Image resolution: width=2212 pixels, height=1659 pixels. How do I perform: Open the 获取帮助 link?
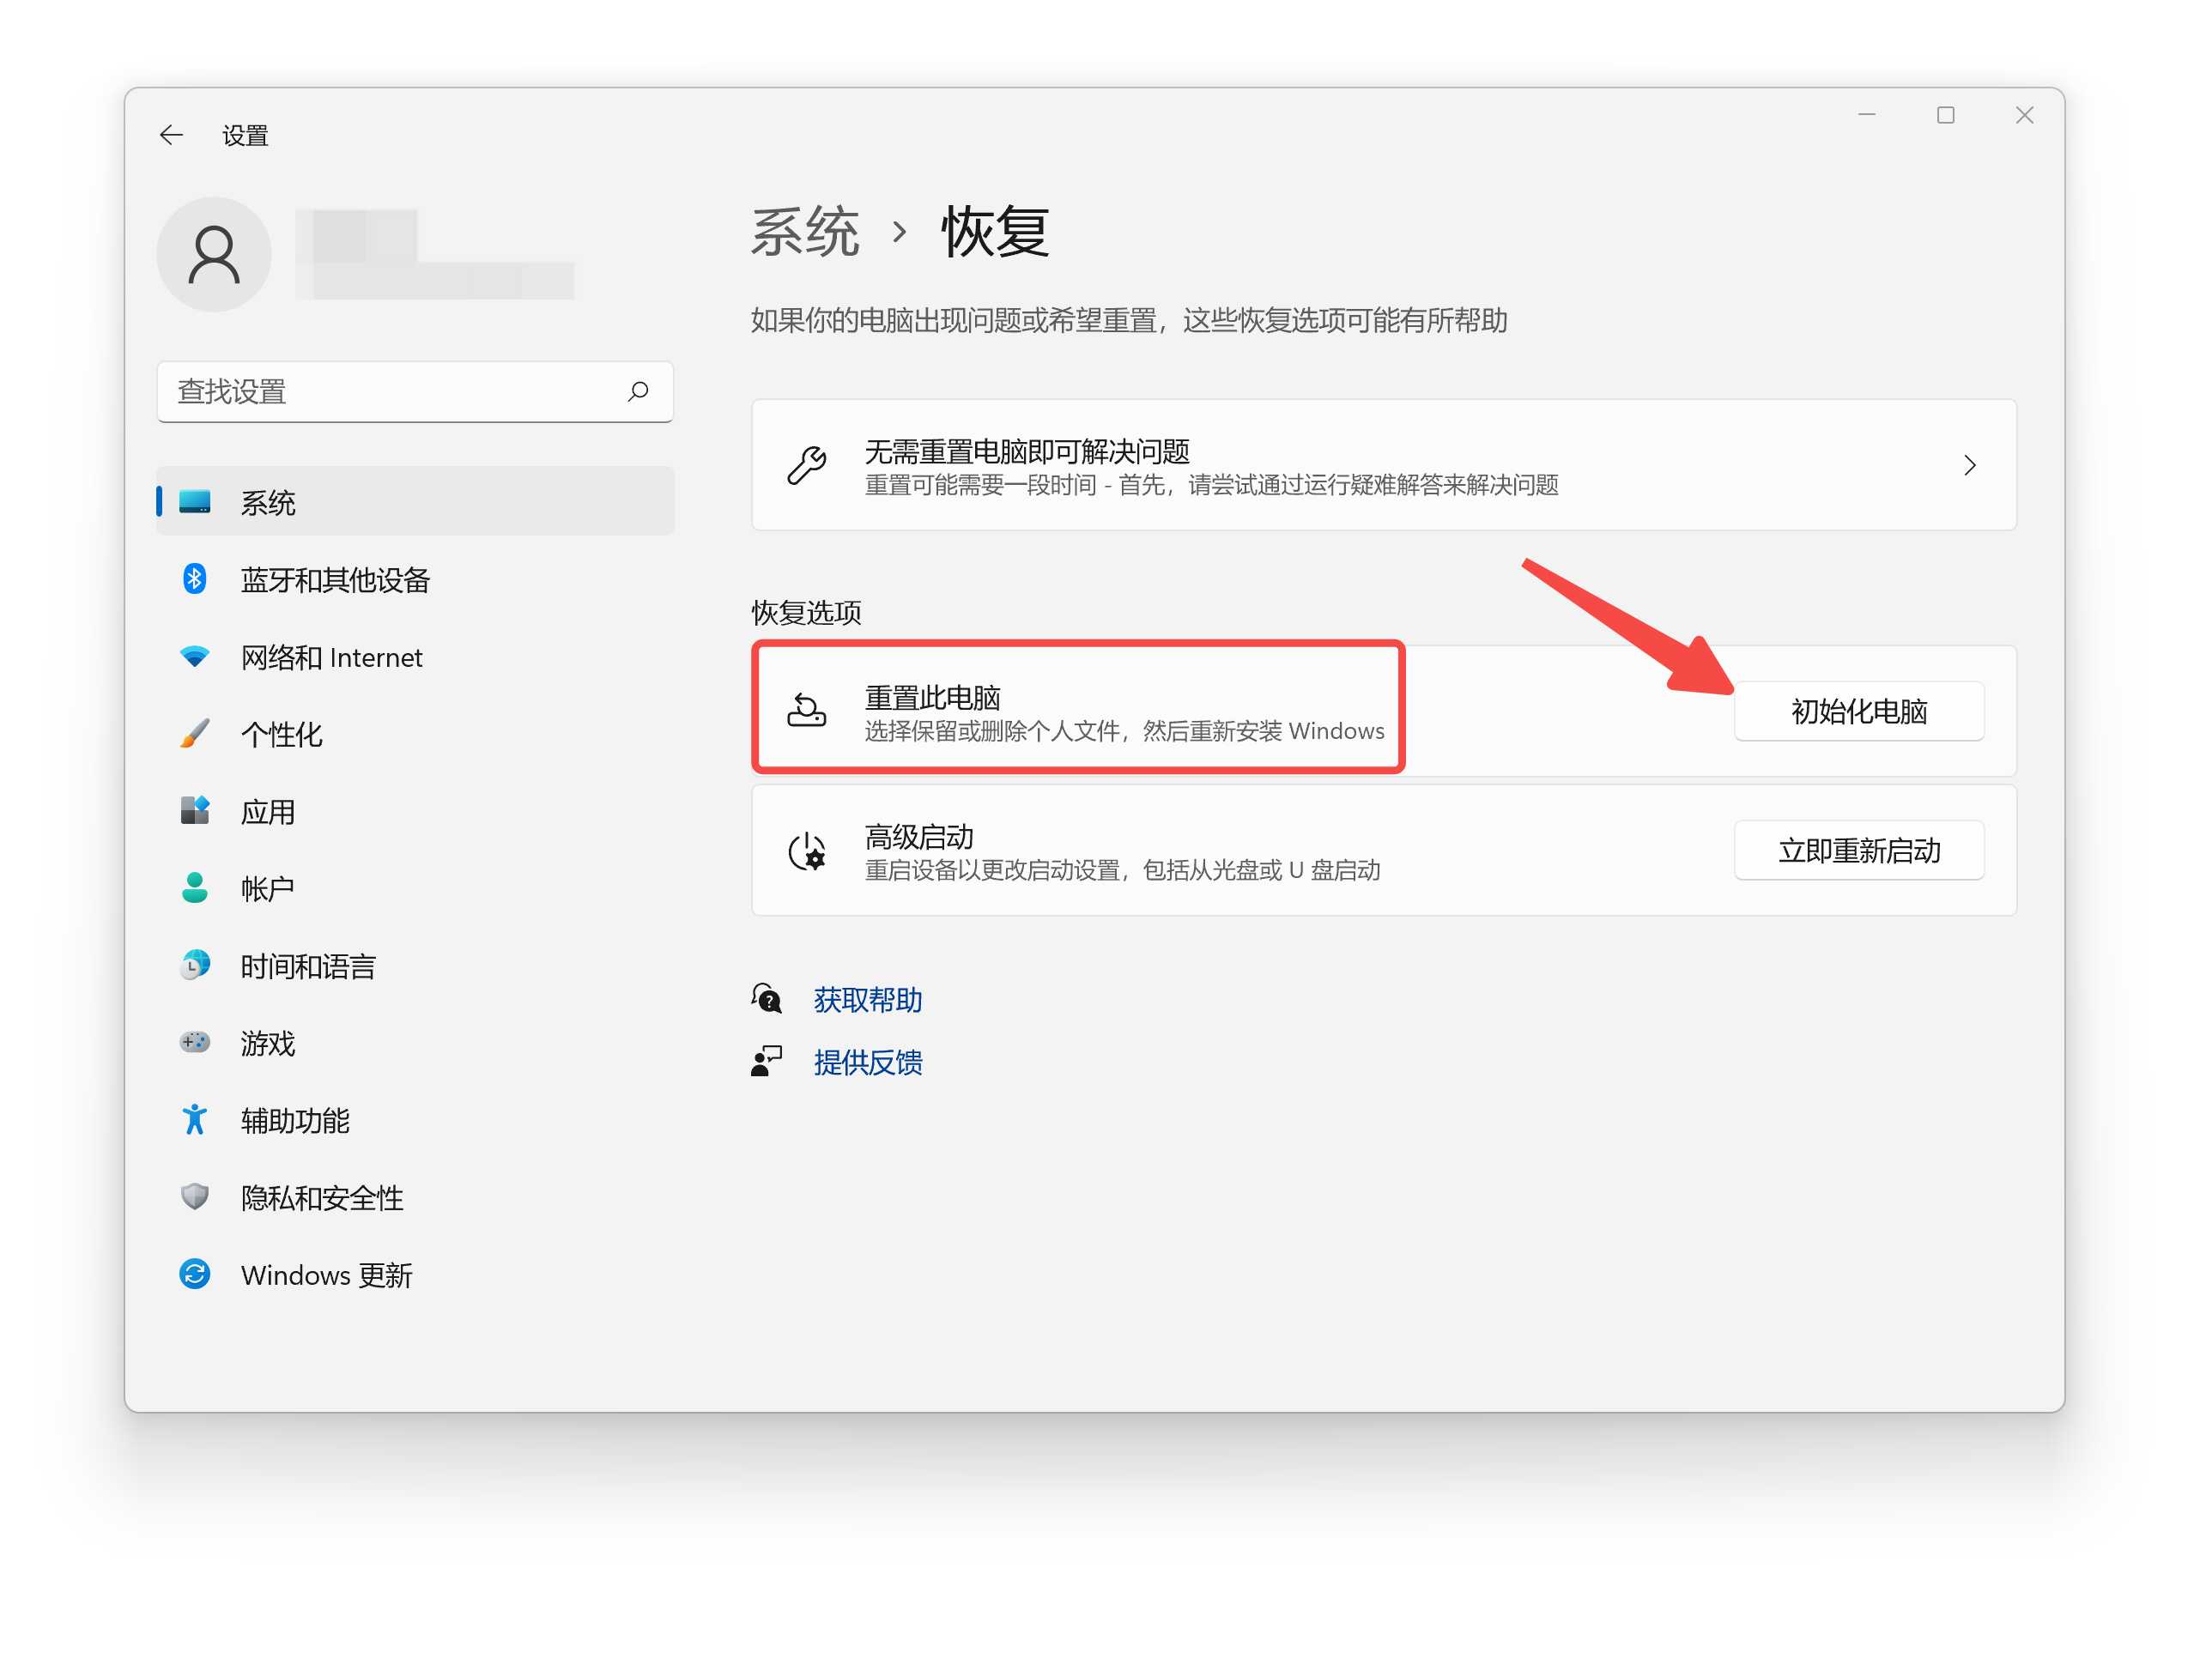point(868,999)
